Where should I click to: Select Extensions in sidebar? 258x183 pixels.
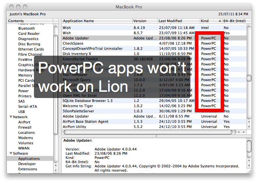[28, 169]
